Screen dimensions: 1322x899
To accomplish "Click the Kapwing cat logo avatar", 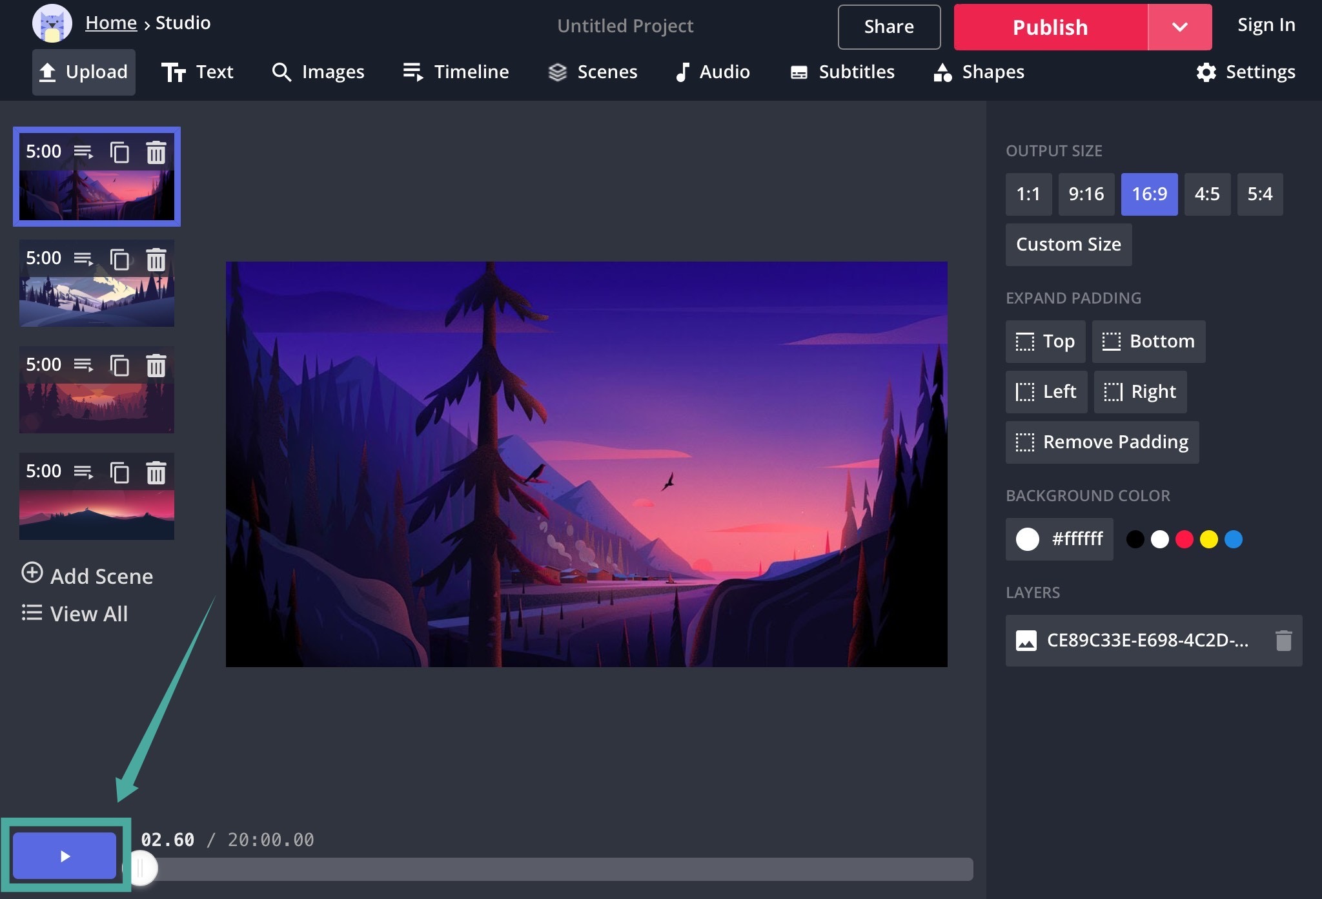I will 52,24.
